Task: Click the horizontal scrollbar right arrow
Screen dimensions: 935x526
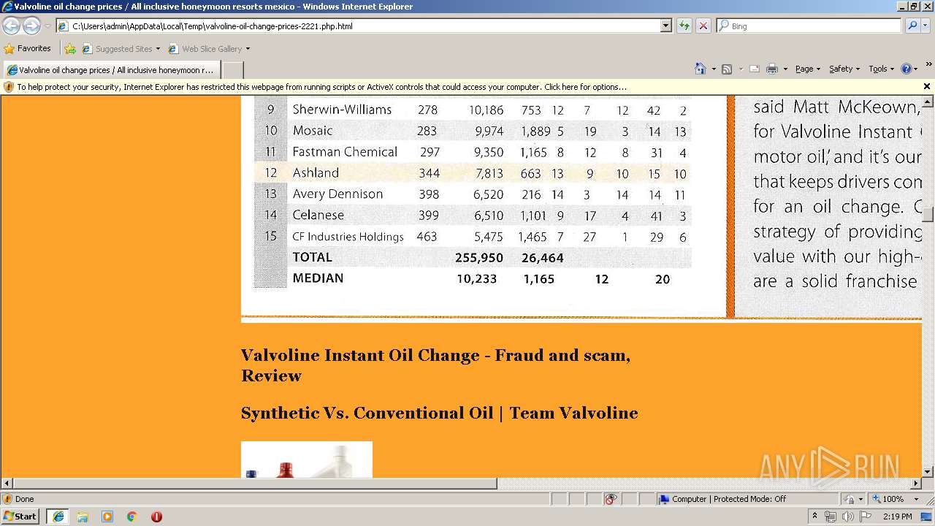Action: (916, 483)
